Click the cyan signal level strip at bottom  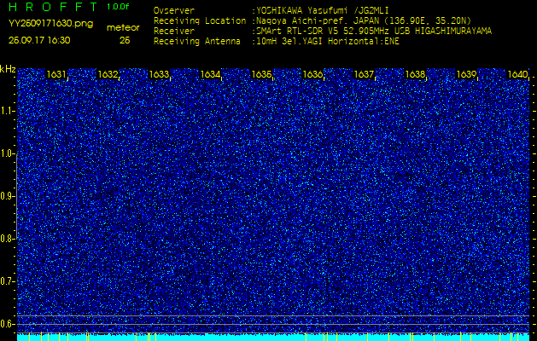[x=273, y=337]
